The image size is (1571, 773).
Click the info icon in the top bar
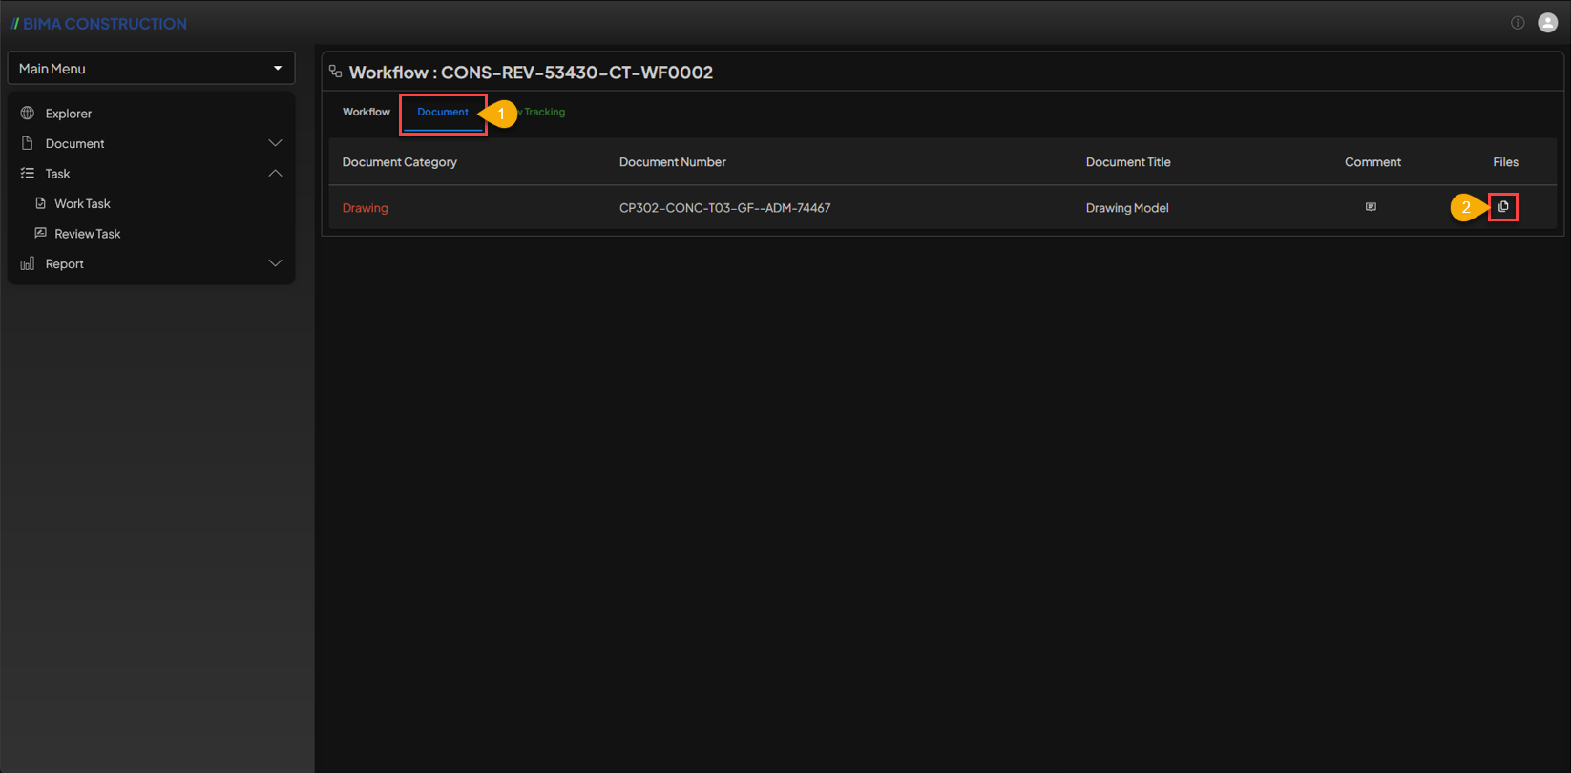(x=1518, y=23)
